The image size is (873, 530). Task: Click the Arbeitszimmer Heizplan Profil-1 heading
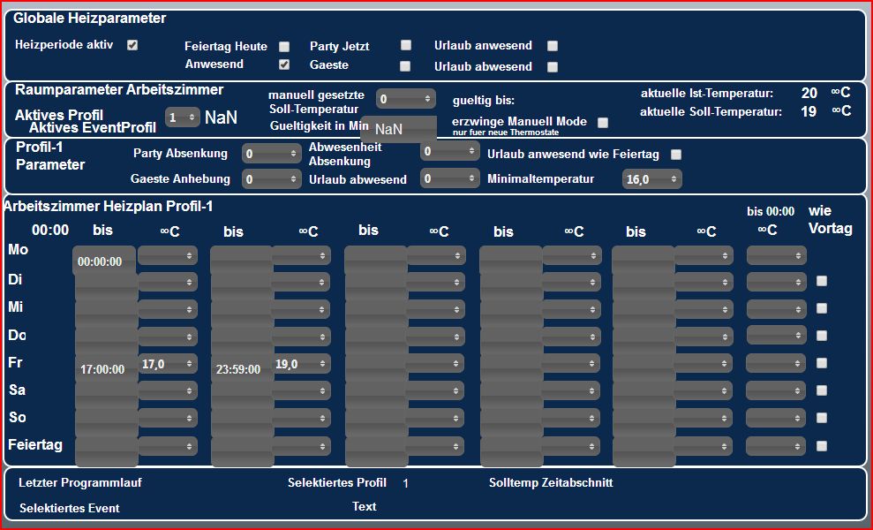[108, 206]
